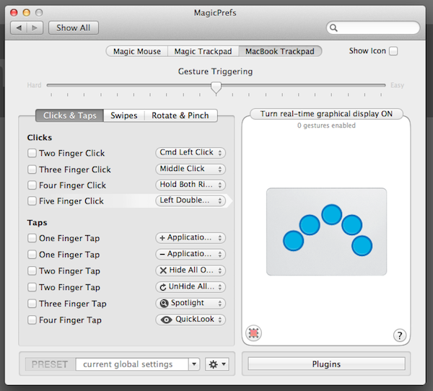Open the + Applicatio... action dropdown
This screenshot has width=433, height=391.
[x=191, y=238]
